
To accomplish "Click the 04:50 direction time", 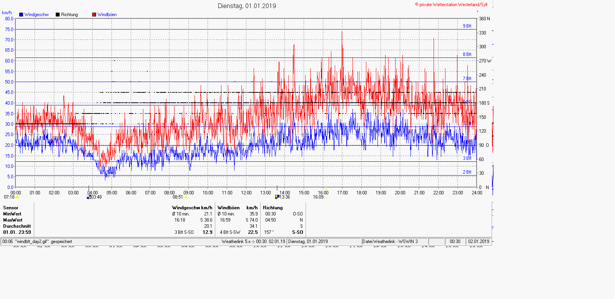I will coord(271,220).
